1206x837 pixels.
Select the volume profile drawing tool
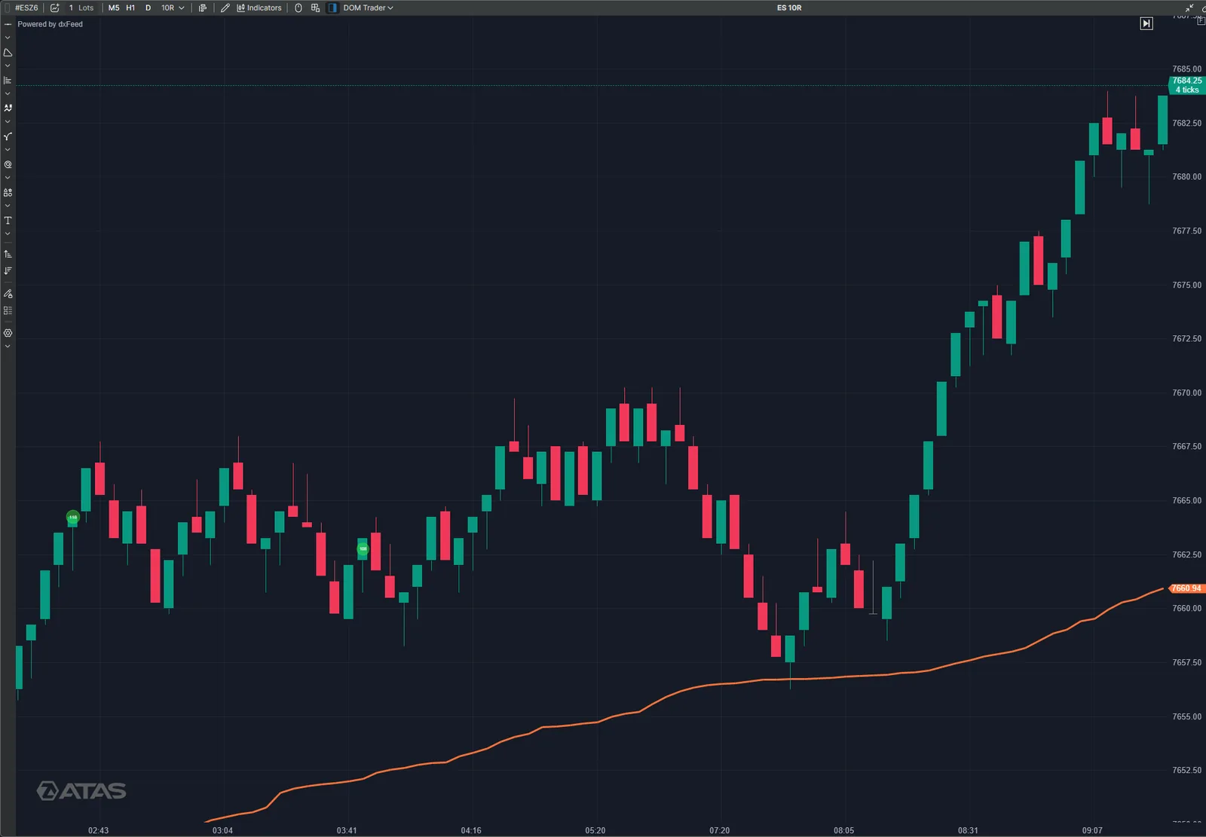coord(8,81)
